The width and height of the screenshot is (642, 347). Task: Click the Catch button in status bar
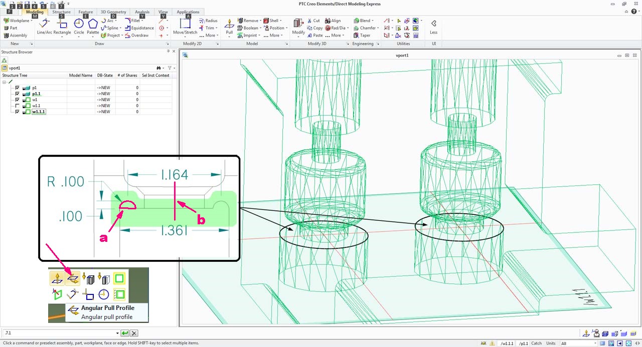coord(537,343)
